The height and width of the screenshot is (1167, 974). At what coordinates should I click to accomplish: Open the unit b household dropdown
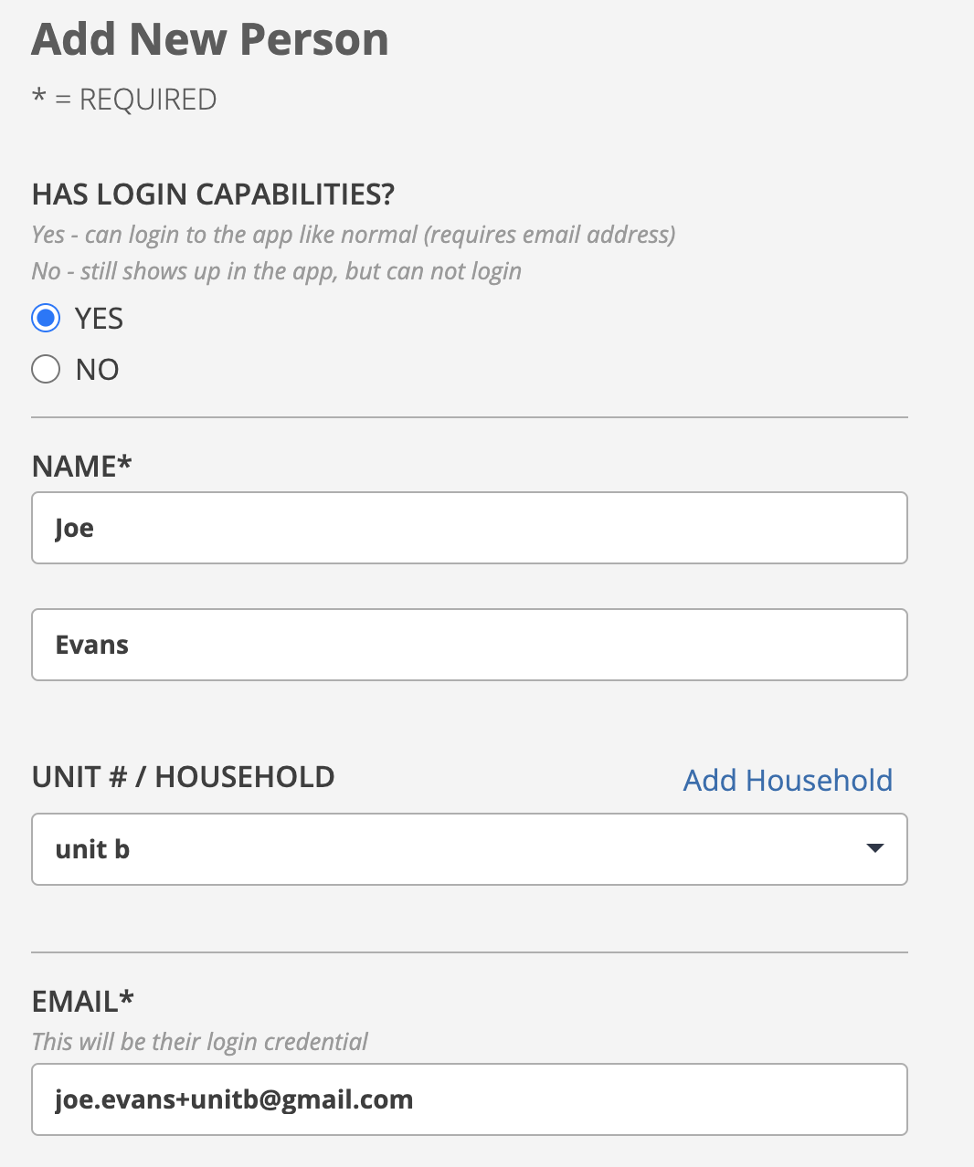[x=470, y=849]
